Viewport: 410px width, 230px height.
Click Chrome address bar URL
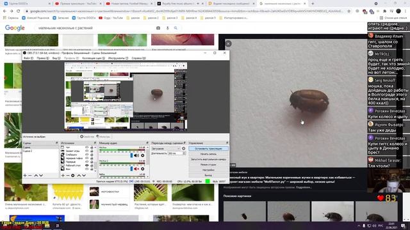186,11
